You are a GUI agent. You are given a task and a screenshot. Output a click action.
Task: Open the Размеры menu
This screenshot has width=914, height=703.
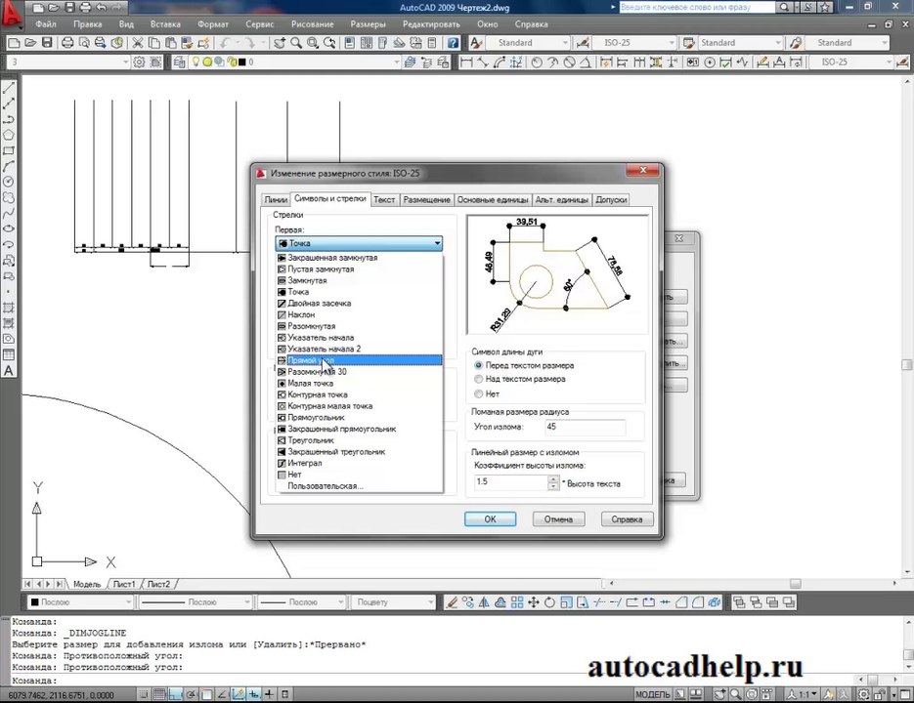tap(368, 24)
